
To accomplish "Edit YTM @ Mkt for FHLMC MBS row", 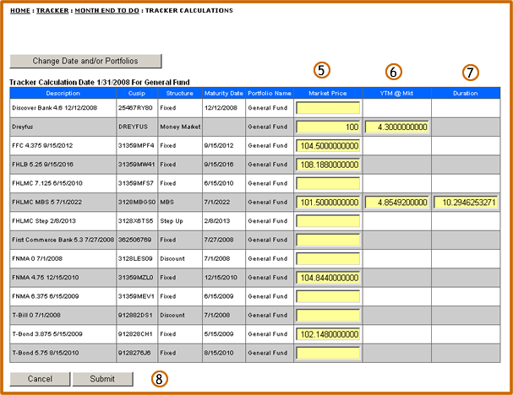I will click(x=396, y=203).
